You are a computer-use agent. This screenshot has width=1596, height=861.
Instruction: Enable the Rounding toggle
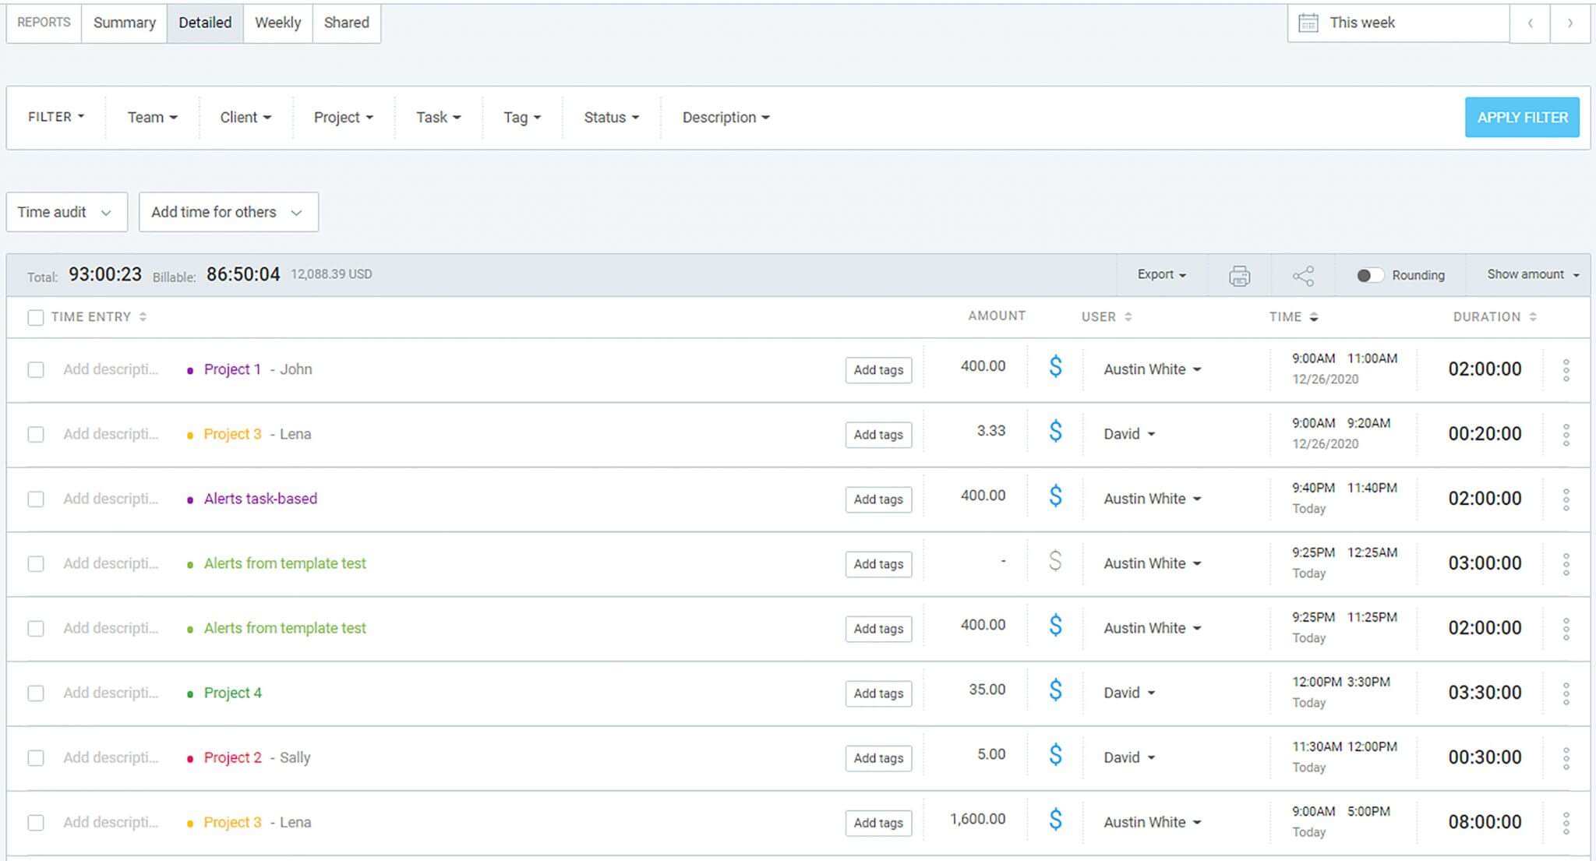pyautogui.click(x=1369, y=275)
